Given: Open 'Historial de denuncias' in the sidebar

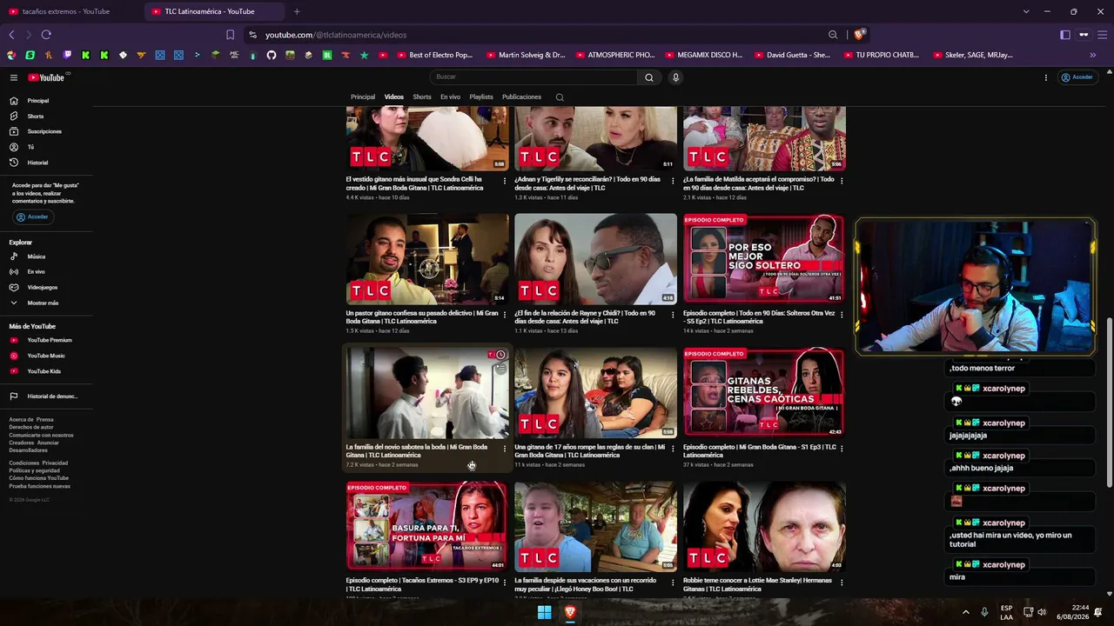Looking at the screenshot, I should pos(52,396).
